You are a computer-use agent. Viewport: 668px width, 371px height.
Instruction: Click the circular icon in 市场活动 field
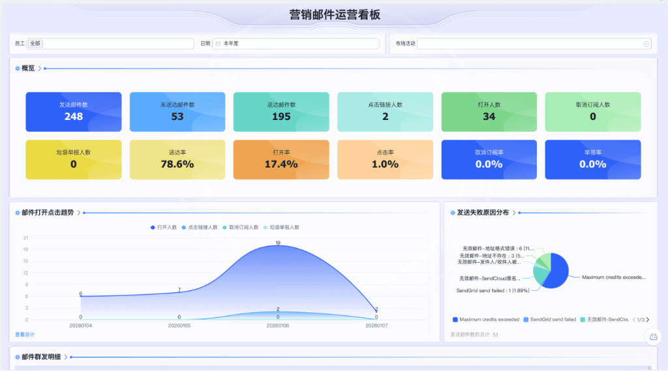pos(646,44)
